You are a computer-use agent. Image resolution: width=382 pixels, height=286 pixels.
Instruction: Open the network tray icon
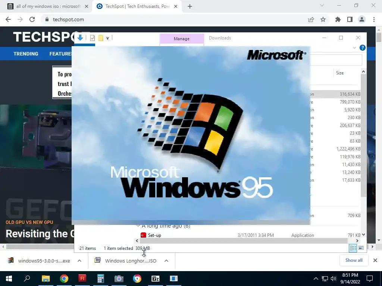pyautogui.click(x=325, y=279)
